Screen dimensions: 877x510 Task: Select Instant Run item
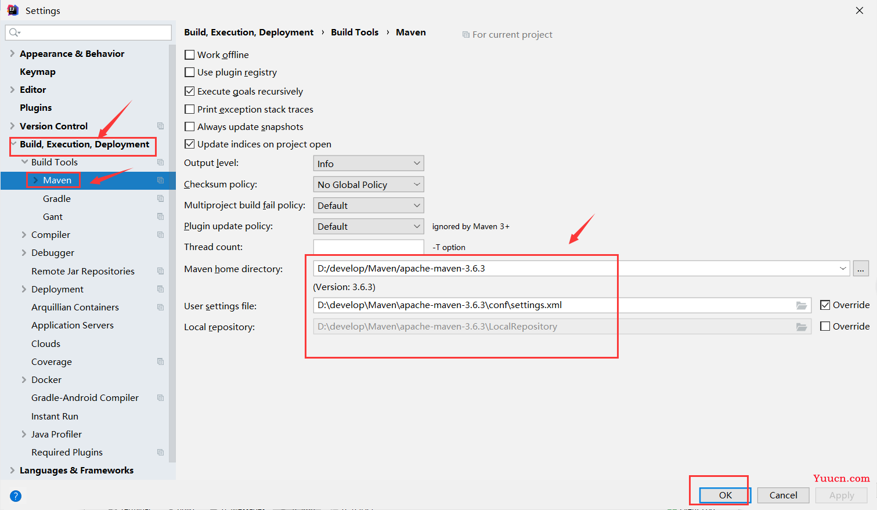[x=55, y=416]
